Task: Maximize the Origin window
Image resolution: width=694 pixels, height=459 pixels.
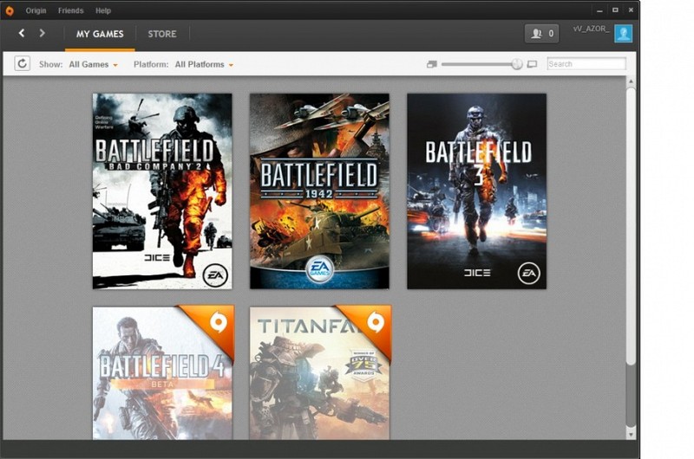Action: click(x=615, y=10)
